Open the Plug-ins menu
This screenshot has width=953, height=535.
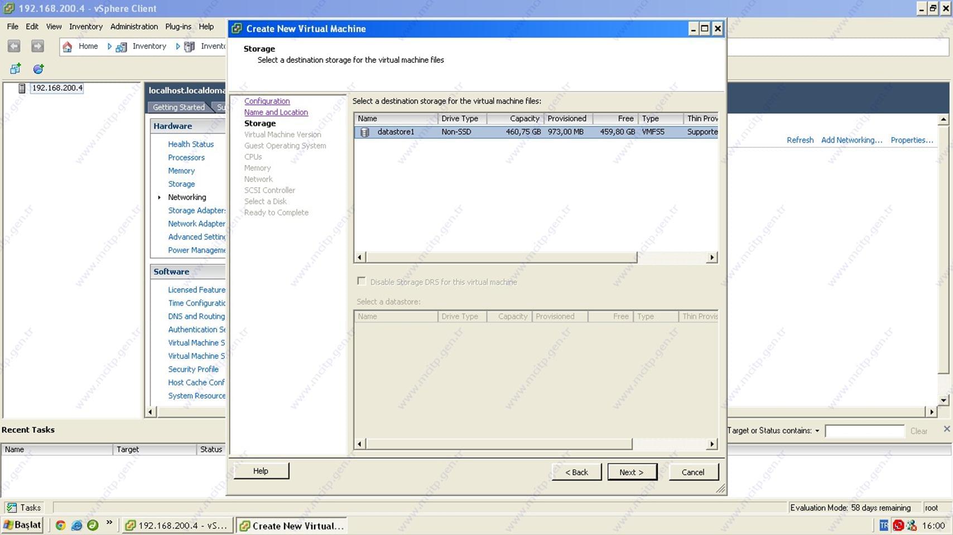[178, 26]
